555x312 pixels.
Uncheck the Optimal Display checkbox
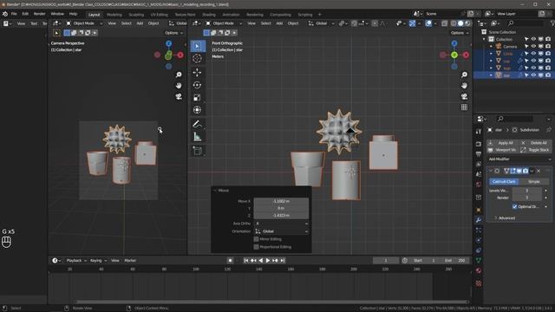pos(514,206)
